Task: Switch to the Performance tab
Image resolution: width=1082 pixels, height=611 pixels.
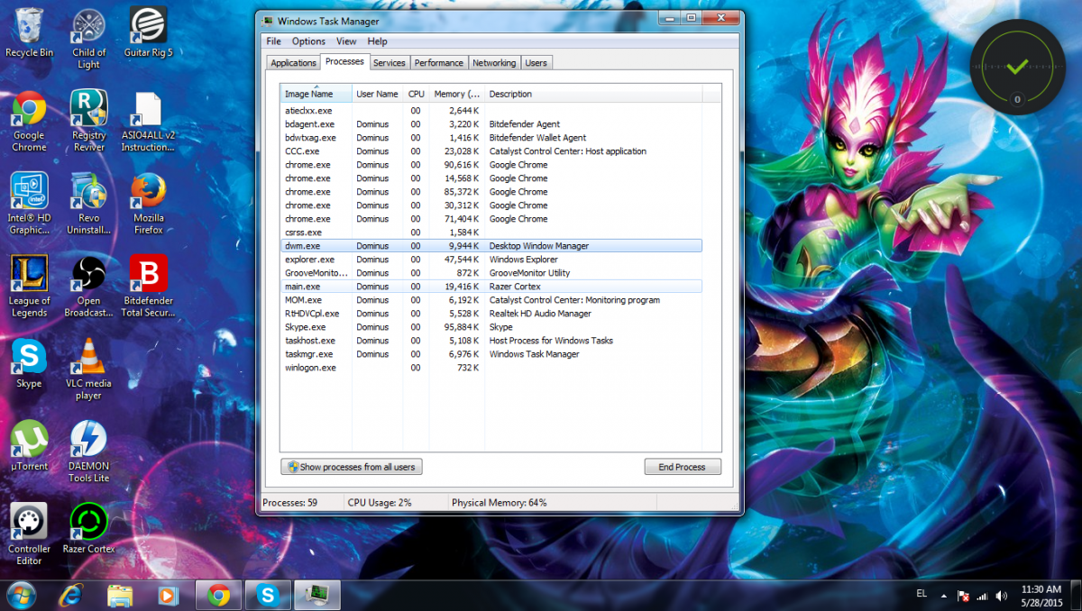Action: (439, 63)
